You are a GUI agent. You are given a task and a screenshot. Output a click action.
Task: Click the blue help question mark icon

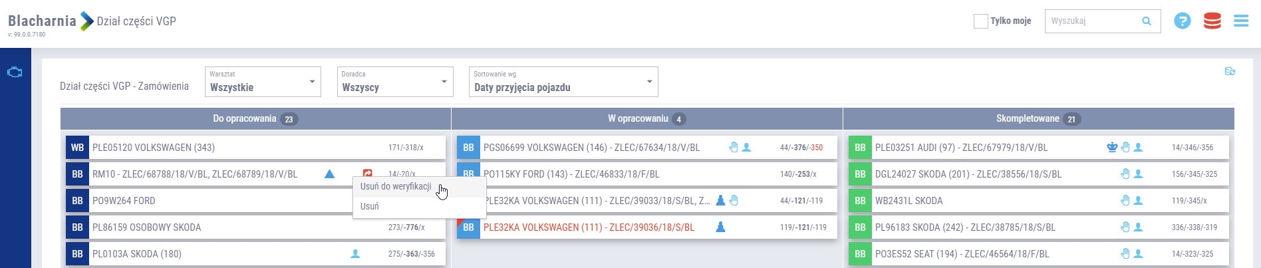pos(1182,21)
